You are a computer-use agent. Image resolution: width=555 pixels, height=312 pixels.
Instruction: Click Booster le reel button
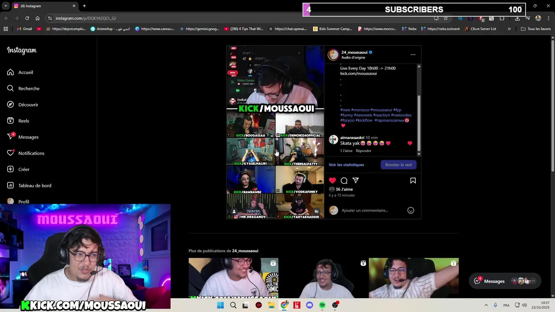(x=398, y=165)
